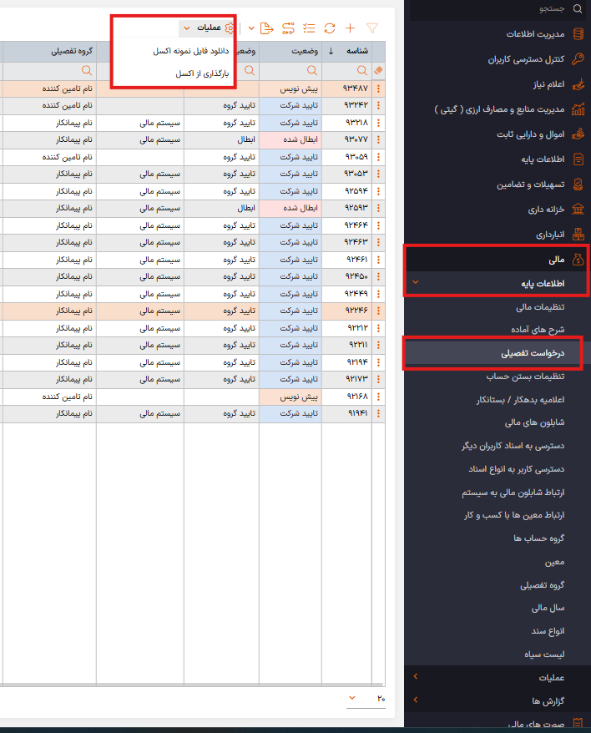Image resolution: width=591 pixels, height=733 pixels.
Task: Click the plus icon to add record
Action: click(351, 28)
